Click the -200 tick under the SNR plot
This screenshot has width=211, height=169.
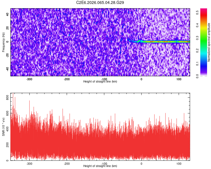[67, 164]
